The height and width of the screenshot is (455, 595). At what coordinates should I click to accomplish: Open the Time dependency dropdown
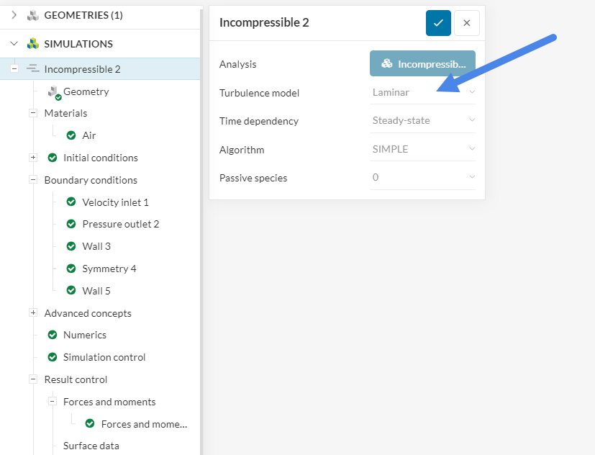(422, 120)
